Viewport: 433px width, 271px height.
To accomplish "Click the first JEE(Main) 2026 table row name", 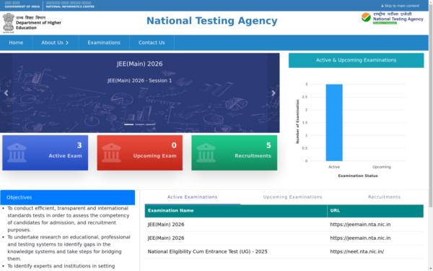I will (166, 224).
